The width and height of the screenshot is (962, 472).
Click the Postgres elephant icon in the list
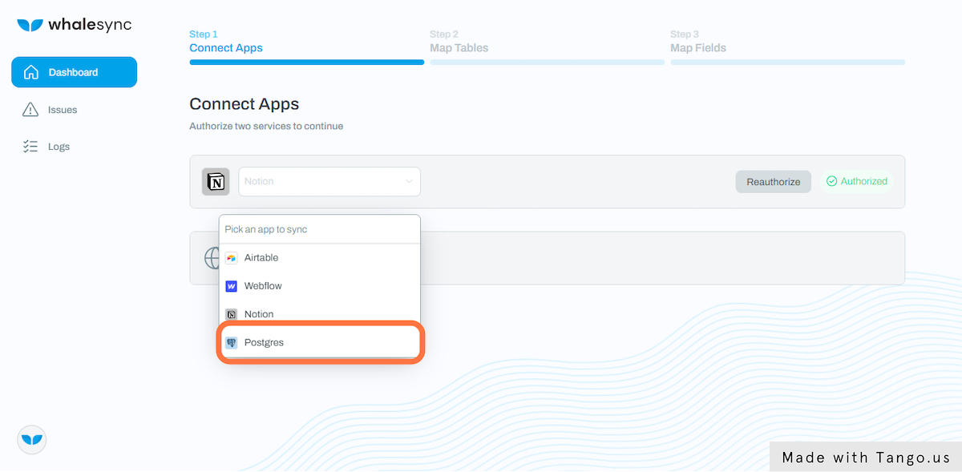point(232,343)
